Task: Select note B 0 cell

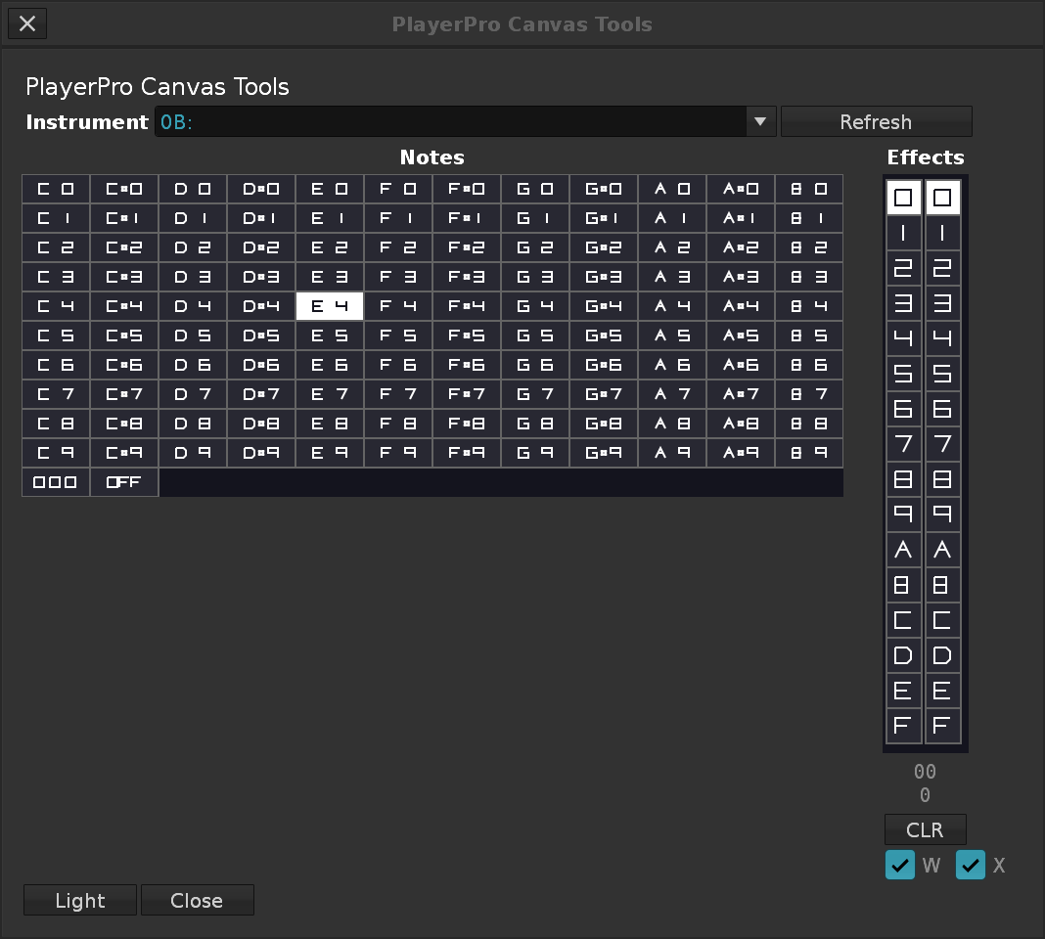Action: click(809, 189)
